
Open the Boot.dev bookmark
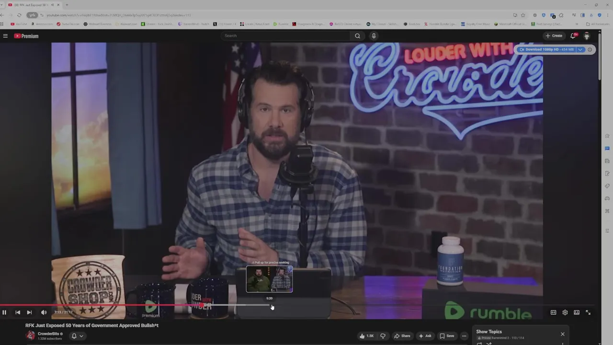tap(412, 24)
